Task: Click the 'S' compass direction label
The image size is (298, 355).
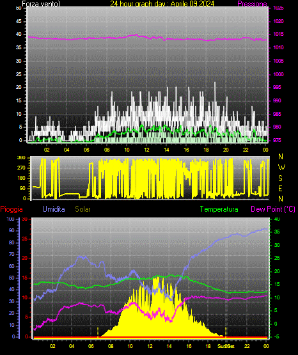Action: click(x=280, y=178)
